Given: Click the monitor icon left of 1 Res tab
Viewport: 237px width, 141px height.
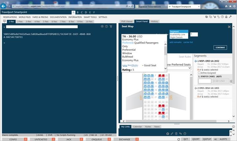Looking at the screenshot, I should tap(5, 21).
